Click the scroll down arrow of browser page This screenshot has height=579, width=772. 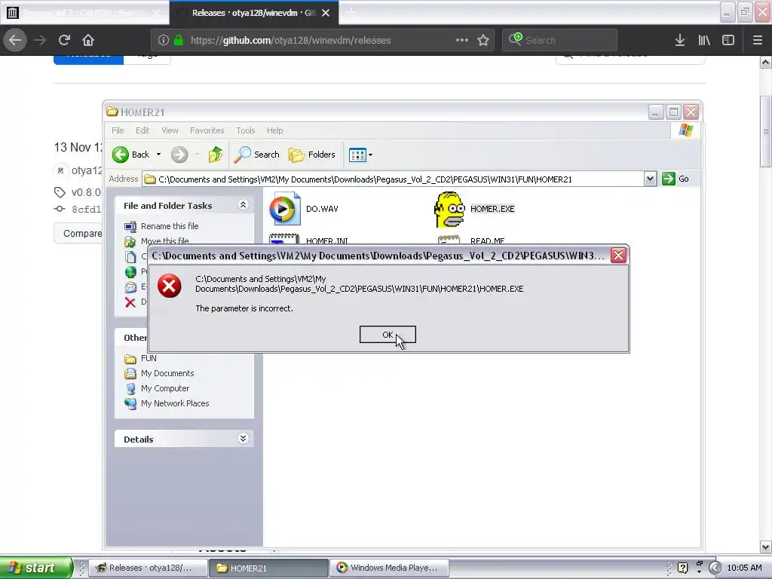[766, 547]
